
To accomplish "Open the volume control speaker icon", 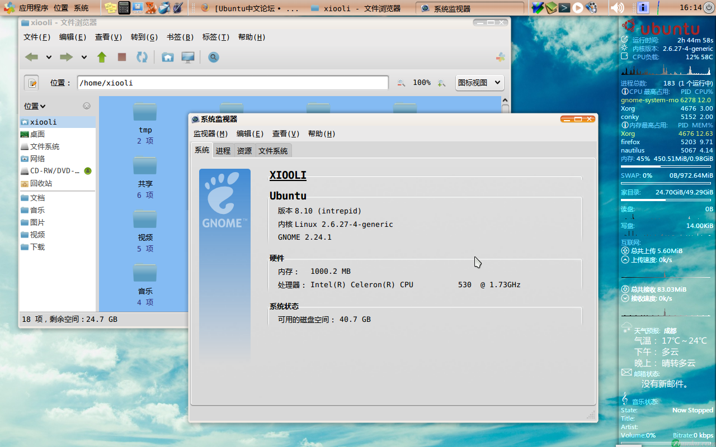I will pyautogui.click(x=617, y=8).
